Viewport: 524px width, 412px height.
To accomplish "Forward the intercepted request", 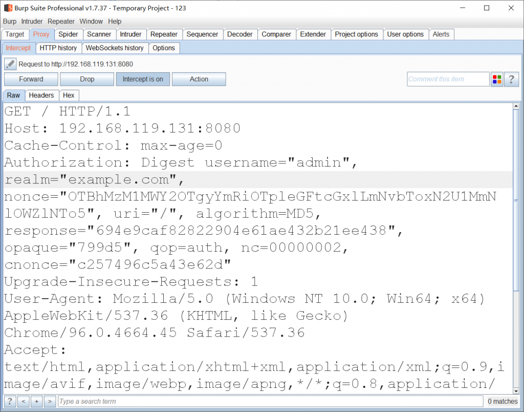I will click(x=31, y=79).
